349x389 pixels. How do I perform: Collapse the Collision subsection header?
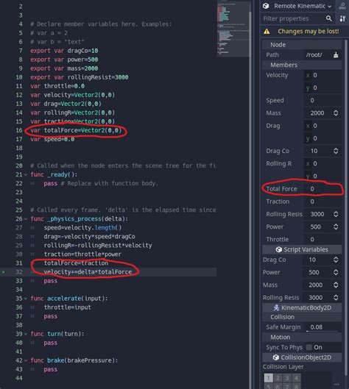pyautogui.click(x=302, y=317)
